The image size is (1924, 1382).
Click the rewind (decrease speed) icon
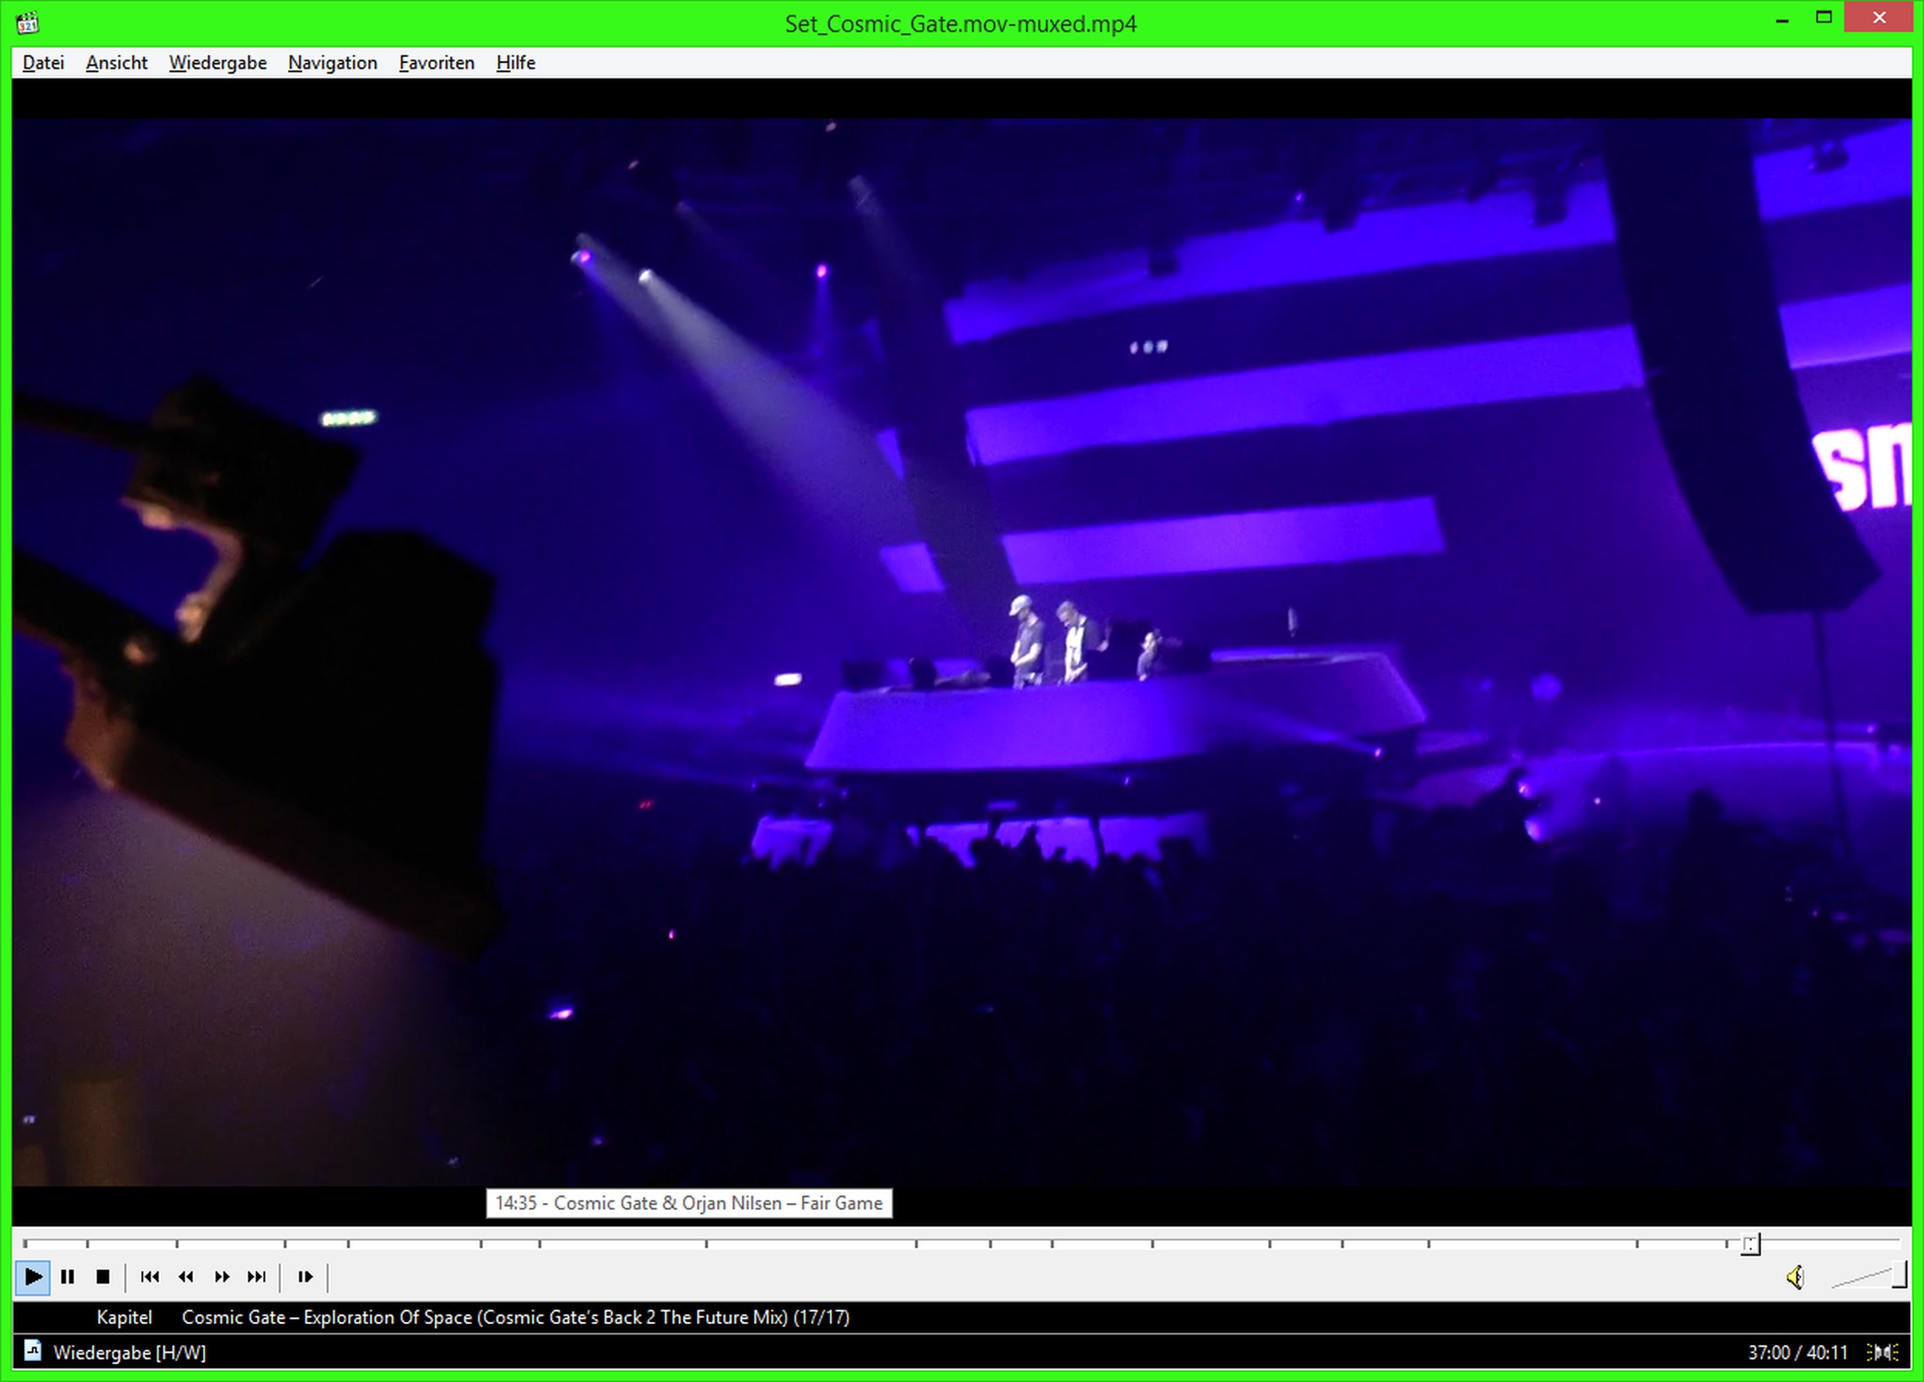186,1277
